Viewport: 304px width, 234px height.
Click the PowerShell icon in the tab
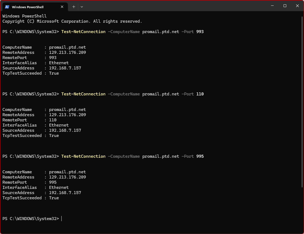pyautogui.click(x=7, y=7)
